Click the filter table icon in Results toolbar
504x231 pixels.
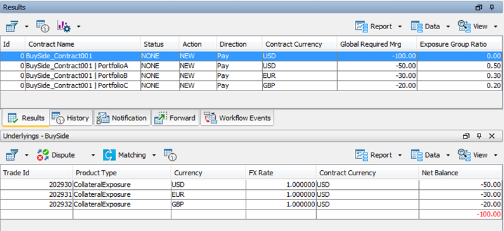pyautogui.click(x=12, y=27)
